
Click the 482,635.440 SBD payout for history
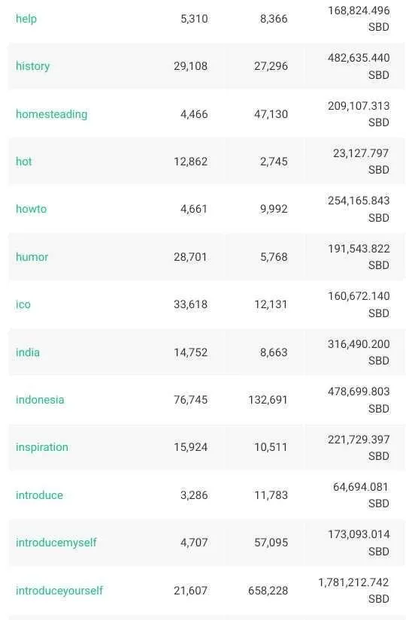[359, 66]
